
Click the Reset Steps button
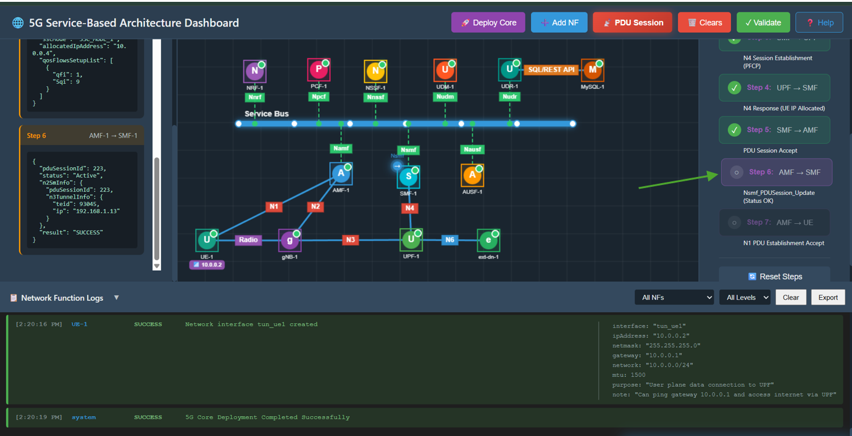(774, 276)
